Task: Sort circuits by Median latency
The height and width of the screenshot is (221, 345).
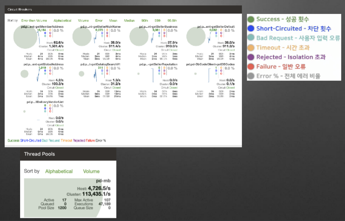Action: point(129,20)
